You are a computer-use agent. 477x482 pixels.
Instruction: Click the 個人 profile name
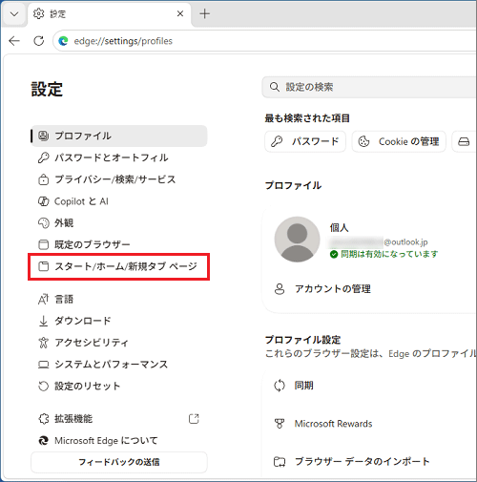pos(339,228)
